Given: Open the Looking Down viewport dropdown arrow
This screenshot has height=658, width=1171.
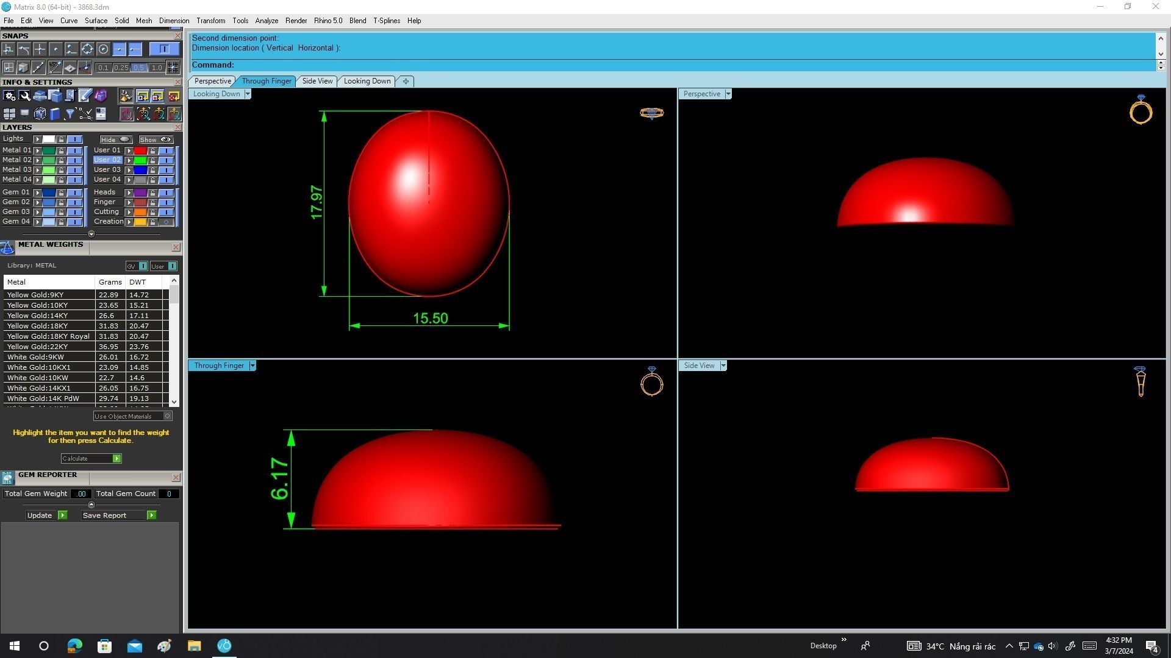Looking at the screenshot, I should coord(247,94).
